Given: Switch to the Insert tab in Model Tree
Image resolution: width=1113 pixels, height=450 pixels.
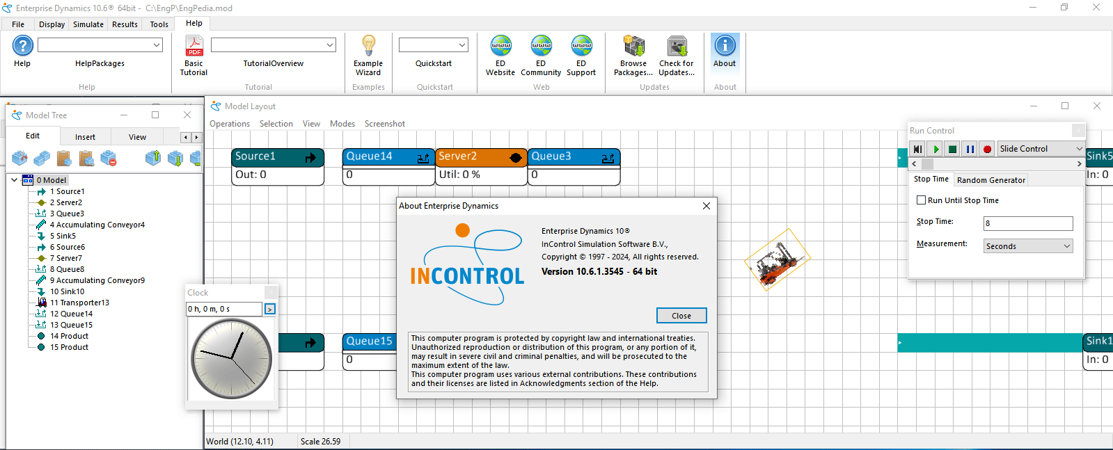Looking at the screenshot, I should pos(85,137).
